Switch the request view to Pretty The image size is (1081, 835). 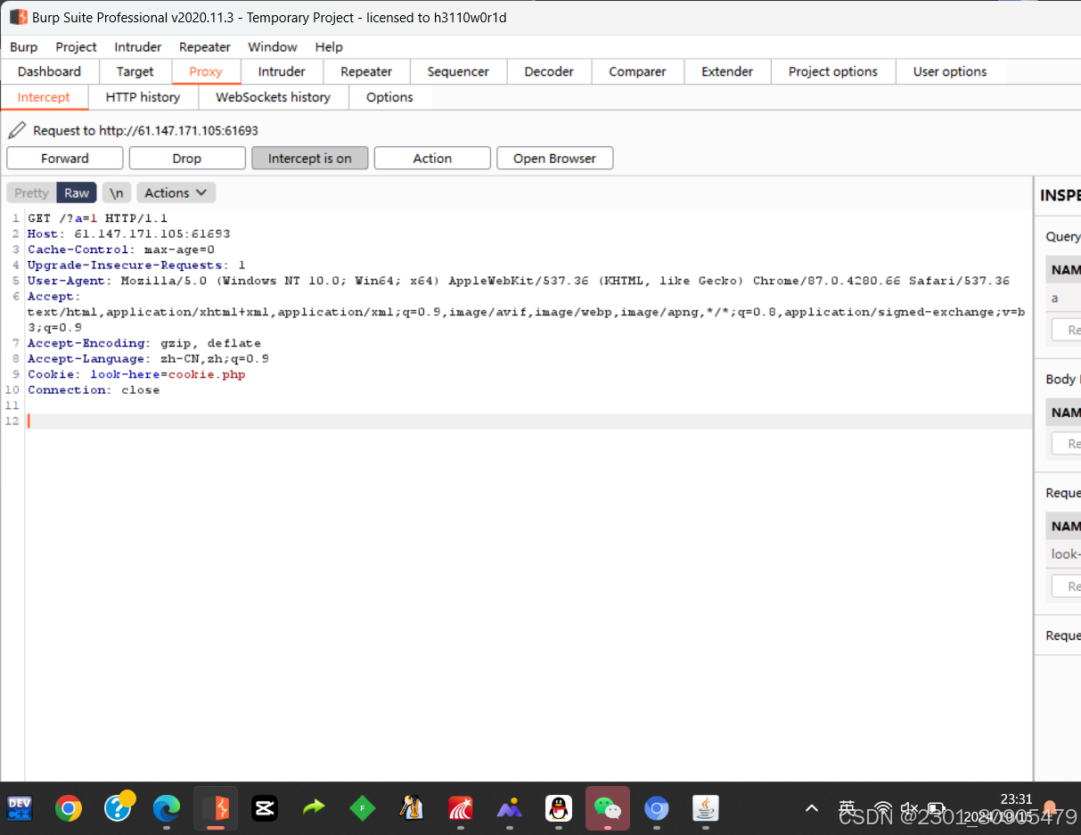[x=30, y=192]
